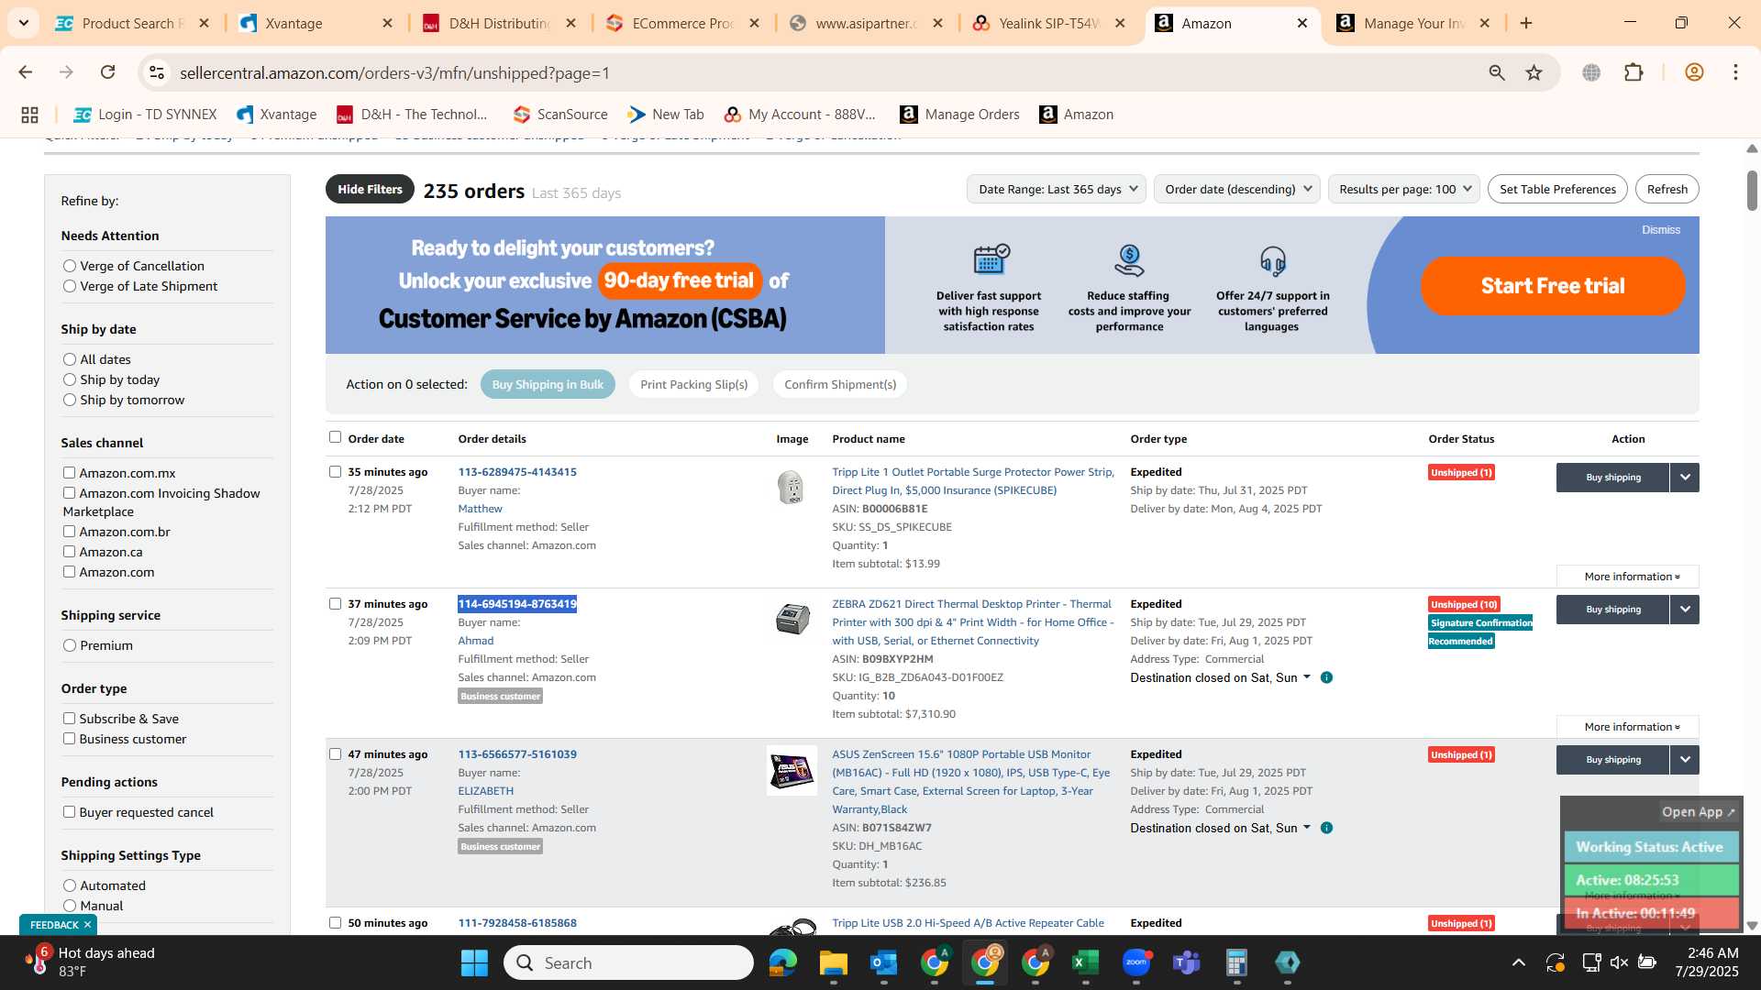Click the Windows taskbar Search box

click(628, 962)
